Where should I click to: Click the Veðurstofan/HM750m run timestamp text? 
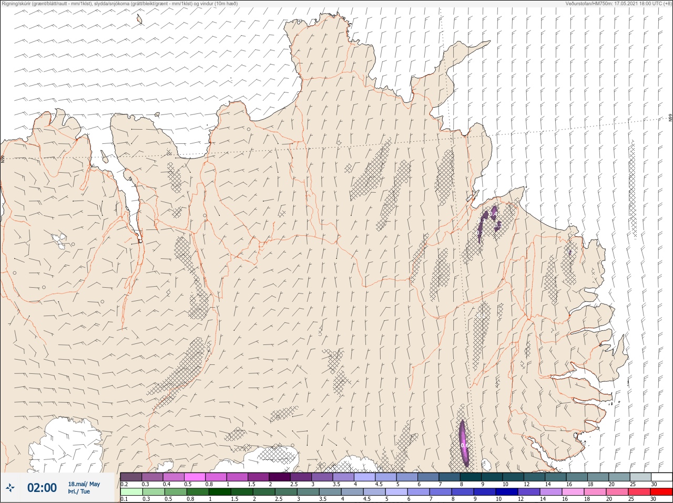coord(618,3)
